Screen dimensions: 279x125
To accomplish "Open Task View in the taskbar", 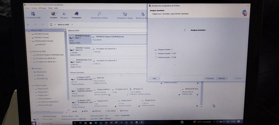I will pos(75,123).
